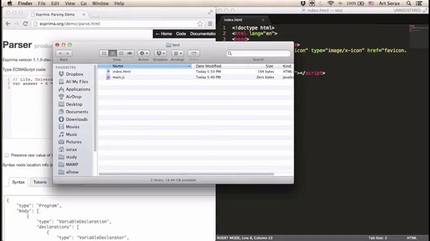Reload the Esprima page in browser
This screenshot has width=430, height=241.
pos(26,24)
